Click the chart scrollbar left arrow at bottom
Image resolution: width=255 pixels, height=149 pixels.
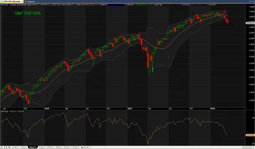point(90,147)
